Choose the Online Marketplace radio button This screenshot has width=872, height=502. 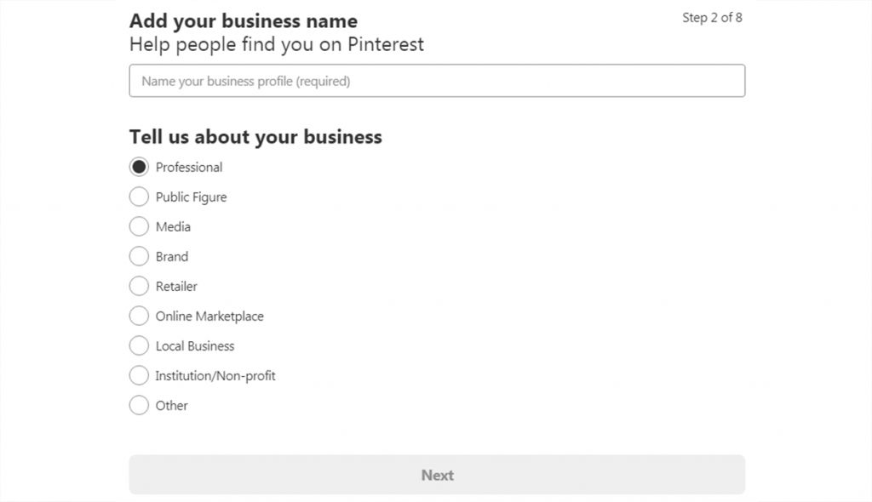point(139,316)
